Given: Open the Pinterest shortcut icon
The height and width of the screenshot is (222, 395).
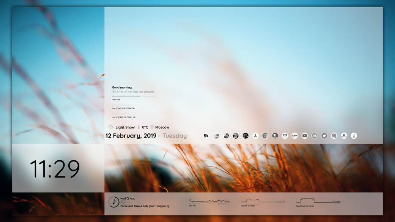Looking at the screenshot, I should coord(344,136).
